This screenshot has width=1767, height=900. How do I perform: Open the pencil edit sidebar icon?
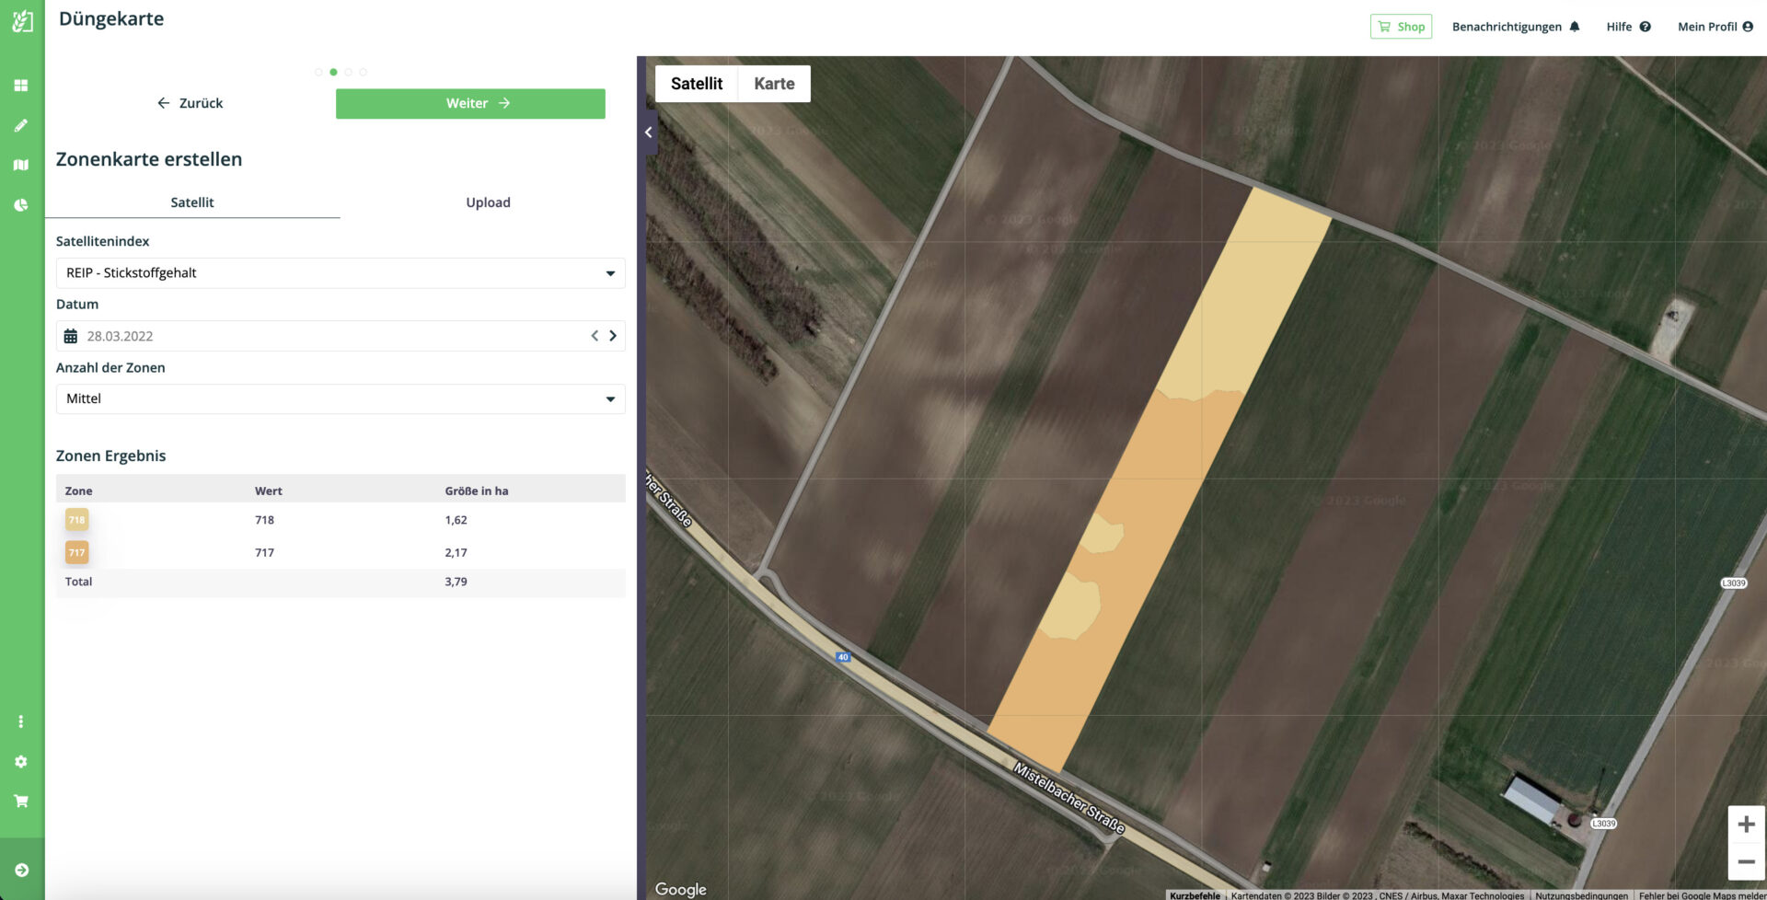coord(21,125)
